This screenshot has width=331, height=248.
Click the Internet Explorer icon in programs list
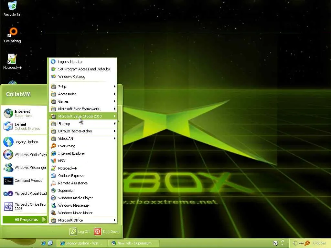53,153
